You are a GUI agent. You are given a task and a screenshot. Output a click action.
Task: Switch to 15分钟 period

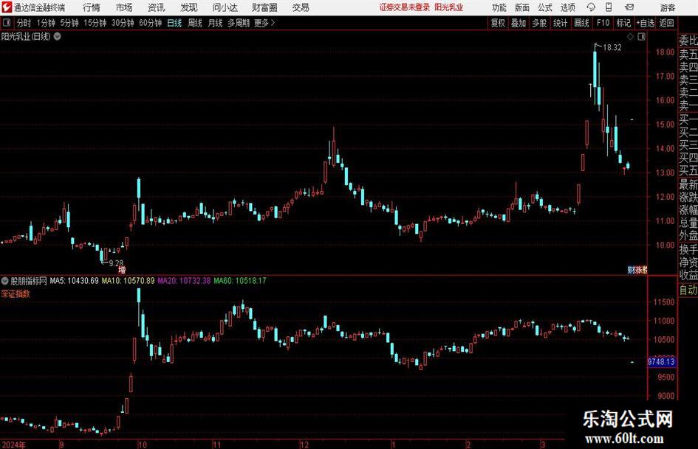click(x=95, y=23)
